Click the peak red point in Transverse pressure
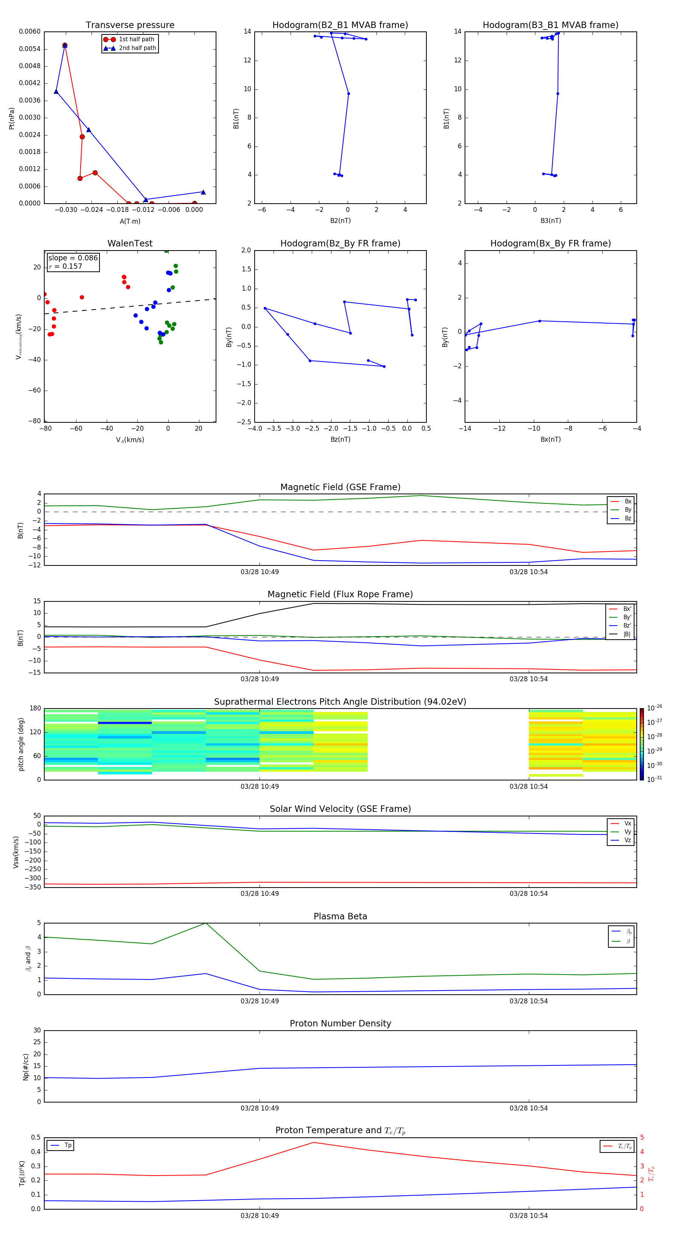Screen dimensions: 681x1249 click(x=65, y=45)
